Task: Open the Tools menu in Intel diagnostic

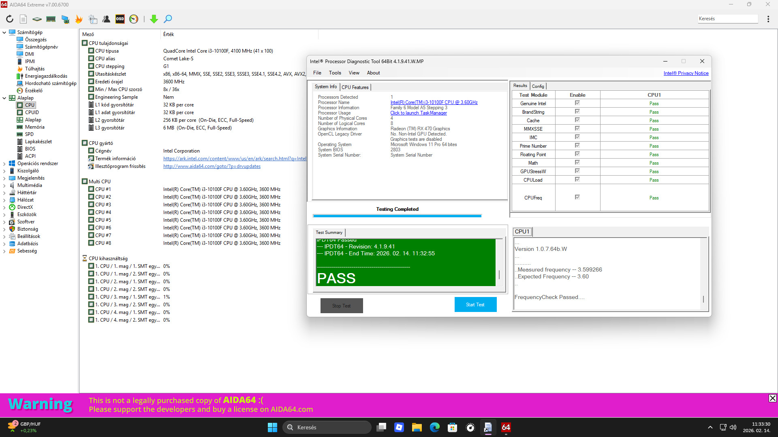Action: click(335, 73)
